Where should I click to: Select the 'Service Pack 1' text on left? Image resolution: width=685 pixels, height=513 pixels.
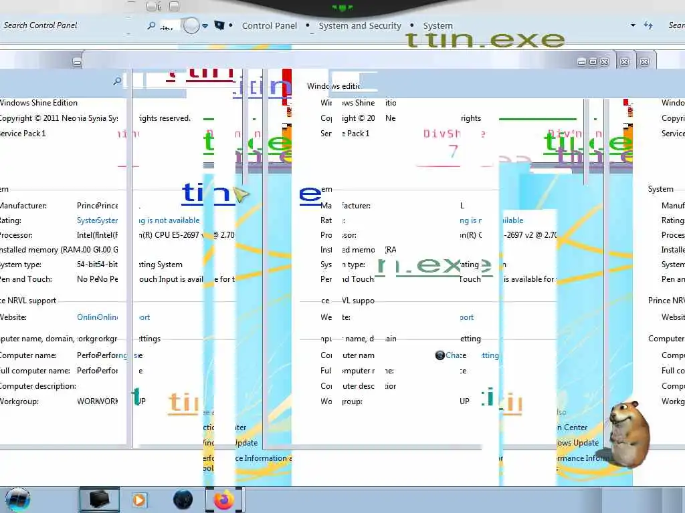(23, 133)
